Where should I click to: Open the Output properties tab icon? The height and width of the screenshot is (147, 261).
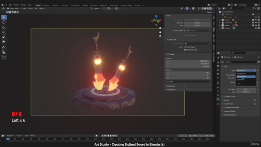[218, 66]
